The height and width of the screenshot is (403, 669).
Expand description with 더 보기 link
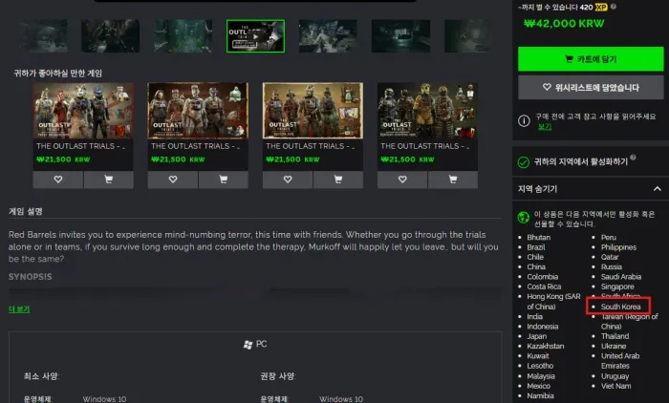19,309
